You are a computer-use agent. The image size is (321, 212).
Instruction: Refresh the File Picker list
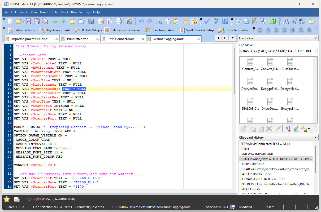coord(296,129)
